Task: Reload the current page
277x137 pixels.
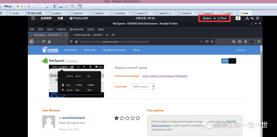Action: (x=43, y=41)
